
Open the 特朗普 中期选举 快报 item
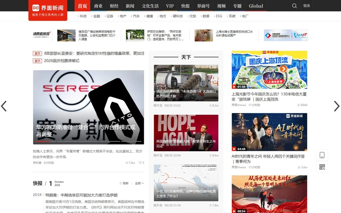coord(81,195)
